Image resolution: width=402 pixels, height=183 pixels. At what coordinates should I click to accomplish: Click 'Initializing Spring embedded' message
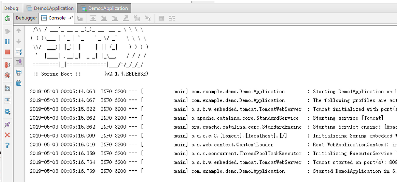point(353,136)
